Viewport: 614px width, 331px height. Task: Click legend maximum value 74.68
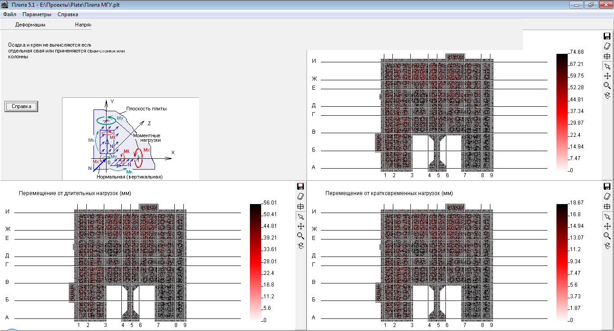pos(576,52)
